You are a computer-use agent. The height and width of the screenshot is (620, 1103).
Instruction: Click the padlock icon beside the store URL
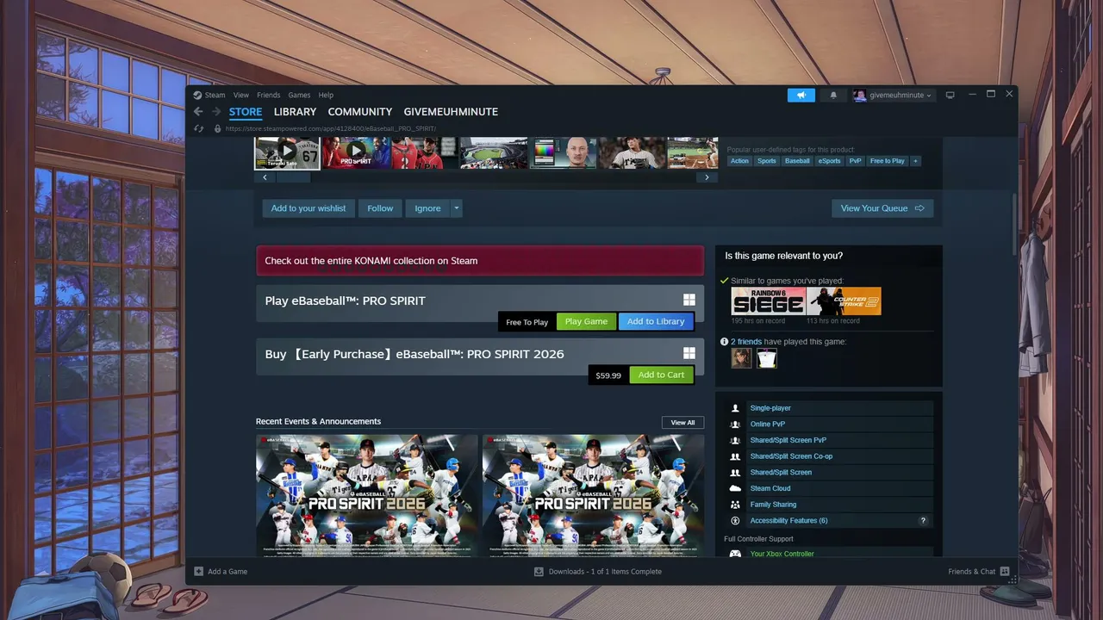click(218, 128)
